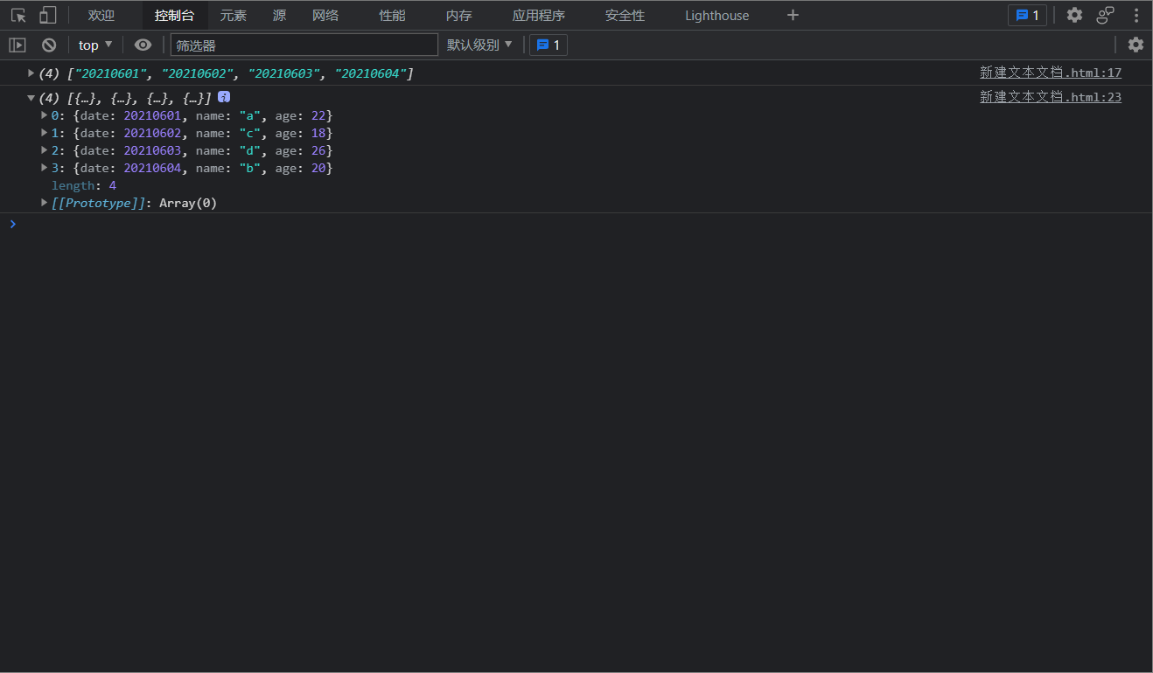
Task: Open console settings gear icon
Action: 1136,45
